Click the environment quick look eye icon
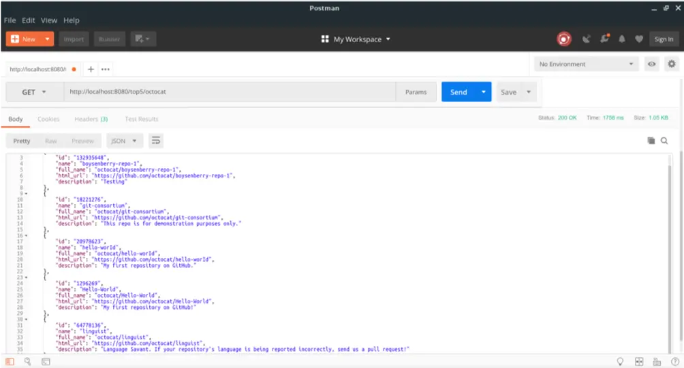Viewport: 684px width, 368px height. pyautogui.click(x=651, y=64)
